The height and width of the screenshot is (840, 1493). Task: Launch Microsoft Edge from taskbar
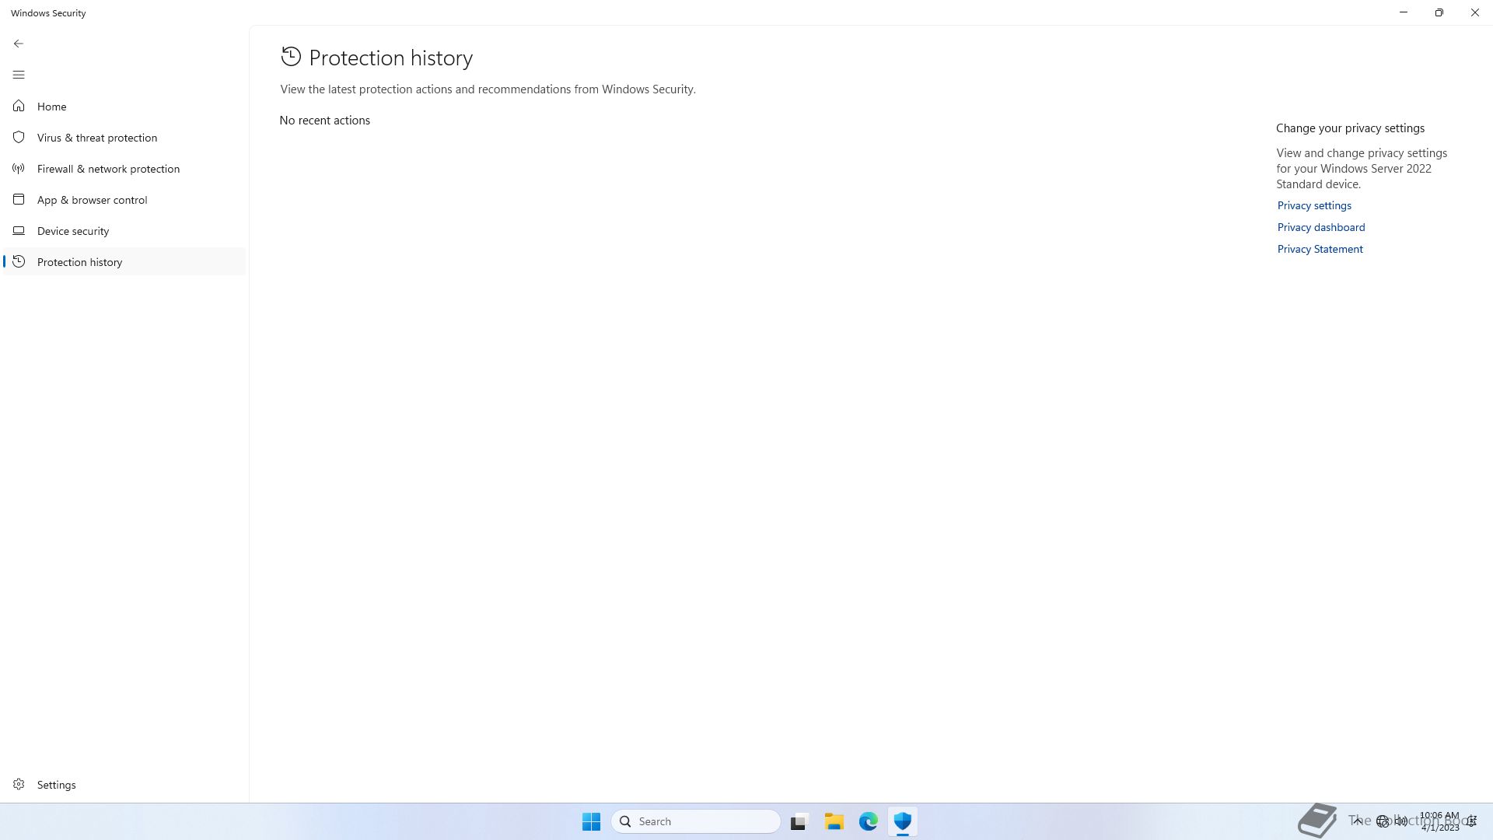(868, 821)
